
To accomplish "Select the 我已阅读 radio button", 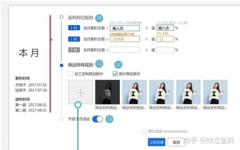I will pos(144,132).
